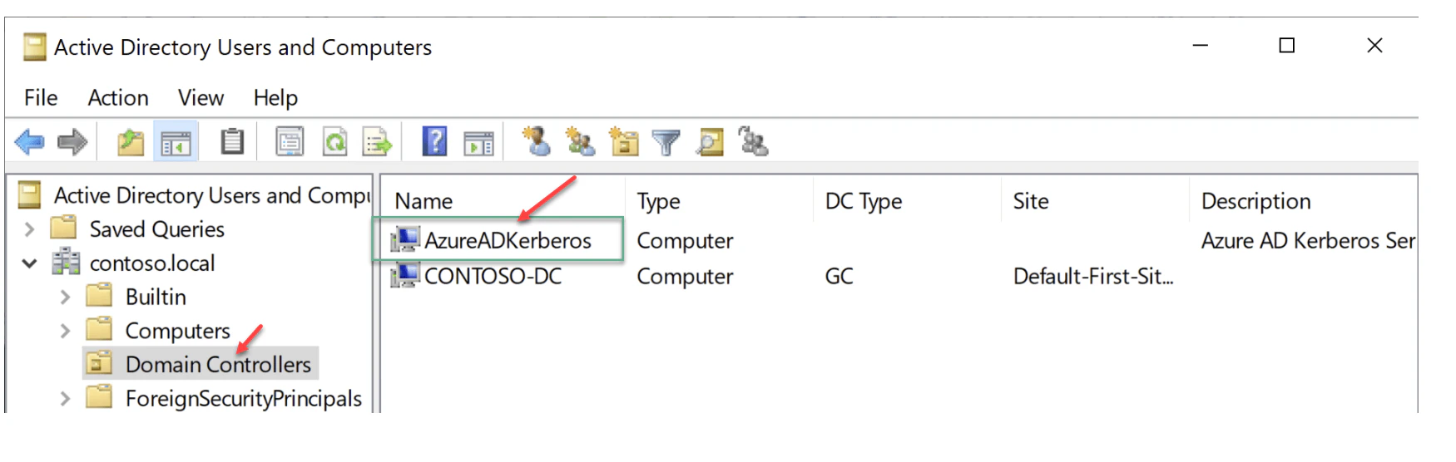Click Computer type in AzureADKerberos row
The image size is (1456, 462).
pyautogui.click(x=685, y=241)
